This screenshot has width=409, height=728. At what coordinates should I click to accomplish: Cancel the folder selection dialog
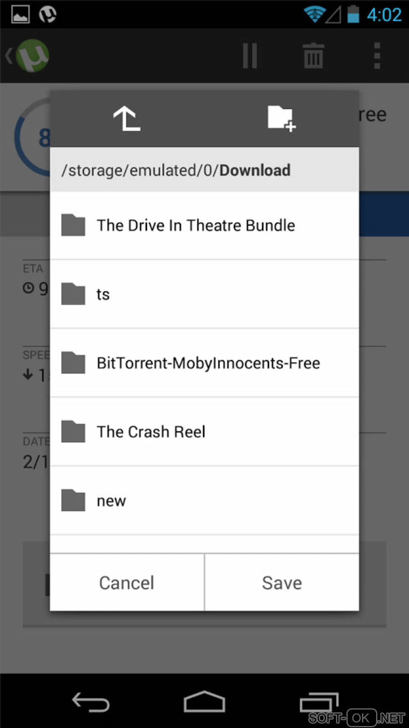click(127, 583)
